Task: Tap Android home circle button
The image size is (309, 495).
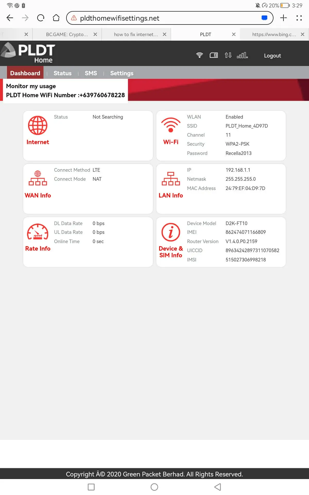Action: coord(154,487)
